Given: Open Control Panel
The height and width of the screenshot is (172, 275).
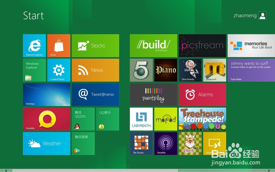Looking at the screenshot, I should click(x=59, y=70).
